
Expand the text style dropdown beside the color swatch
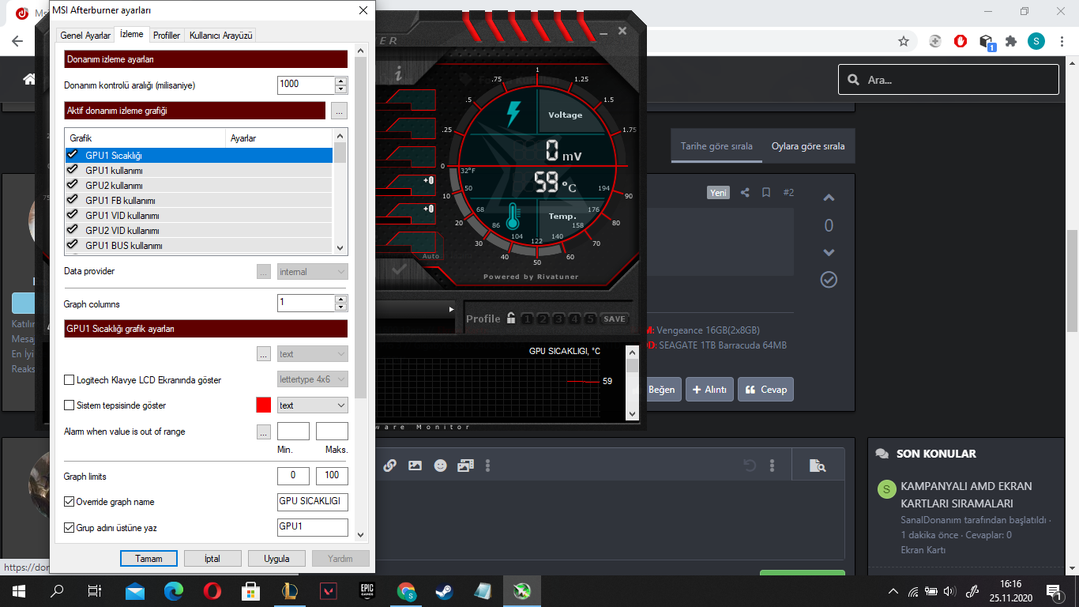pyautogui.click(x=312, y=405)
